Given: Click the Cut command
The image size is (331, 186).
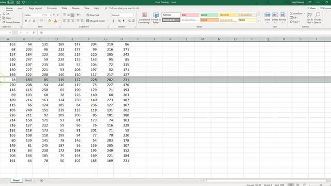Looking at the screenshot, I should point(6,13).
